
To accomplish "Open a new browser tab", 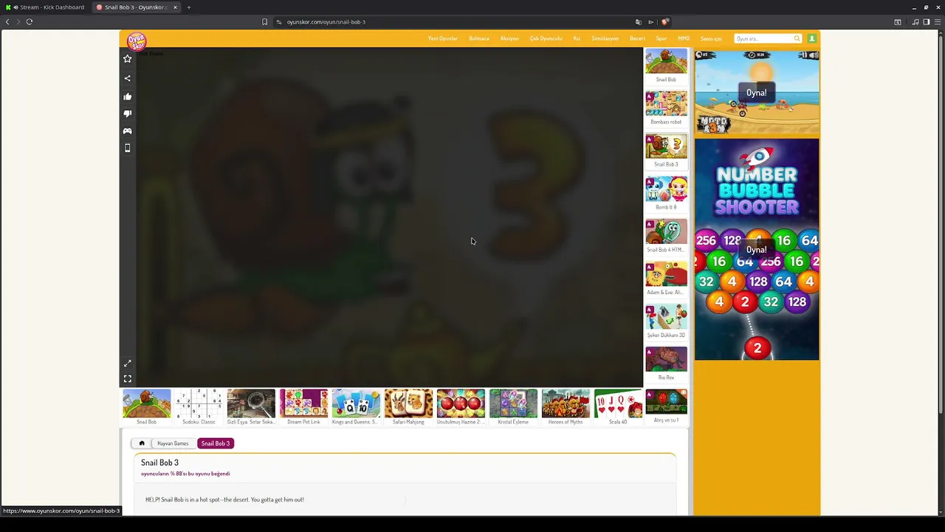I will [189, 7].
